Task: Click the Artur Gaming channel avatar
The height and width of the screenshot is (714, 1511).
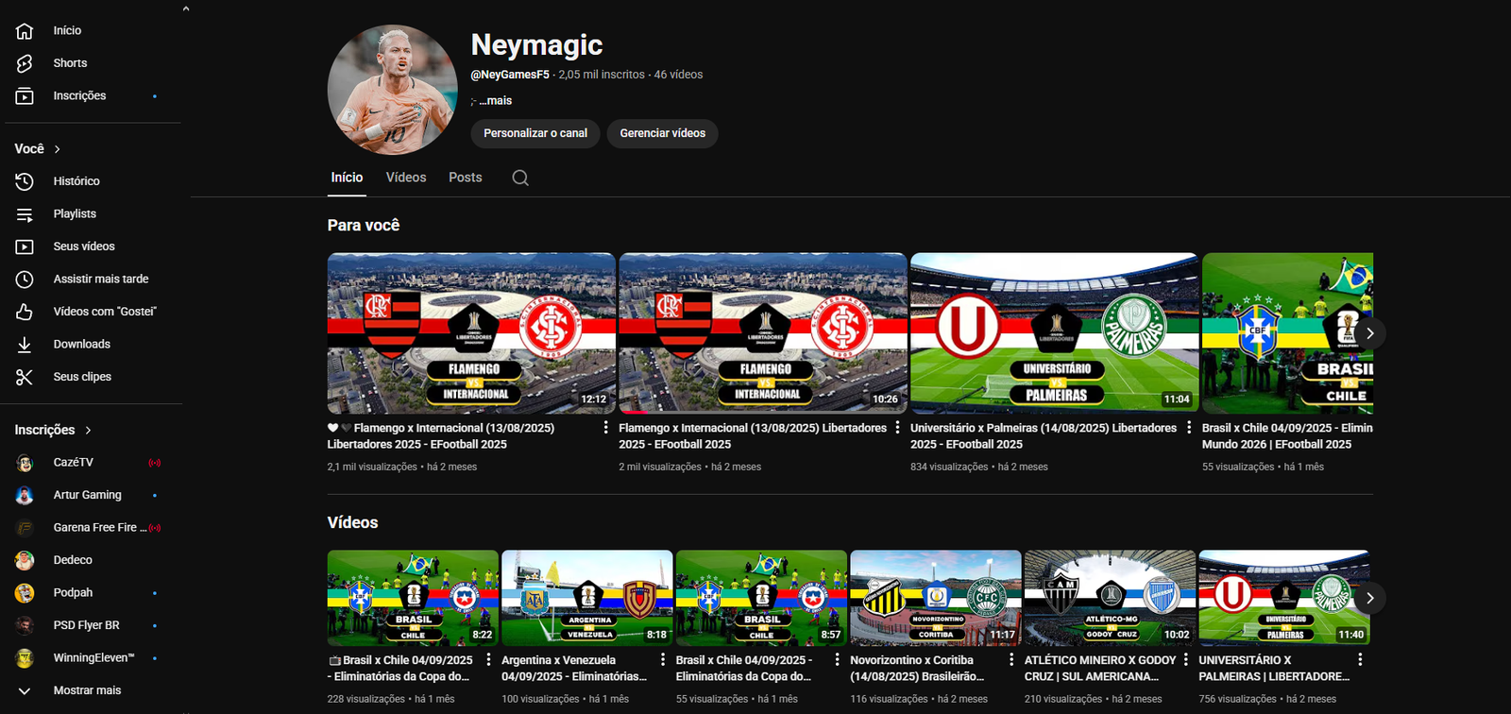Action: [x=25, y=495]
